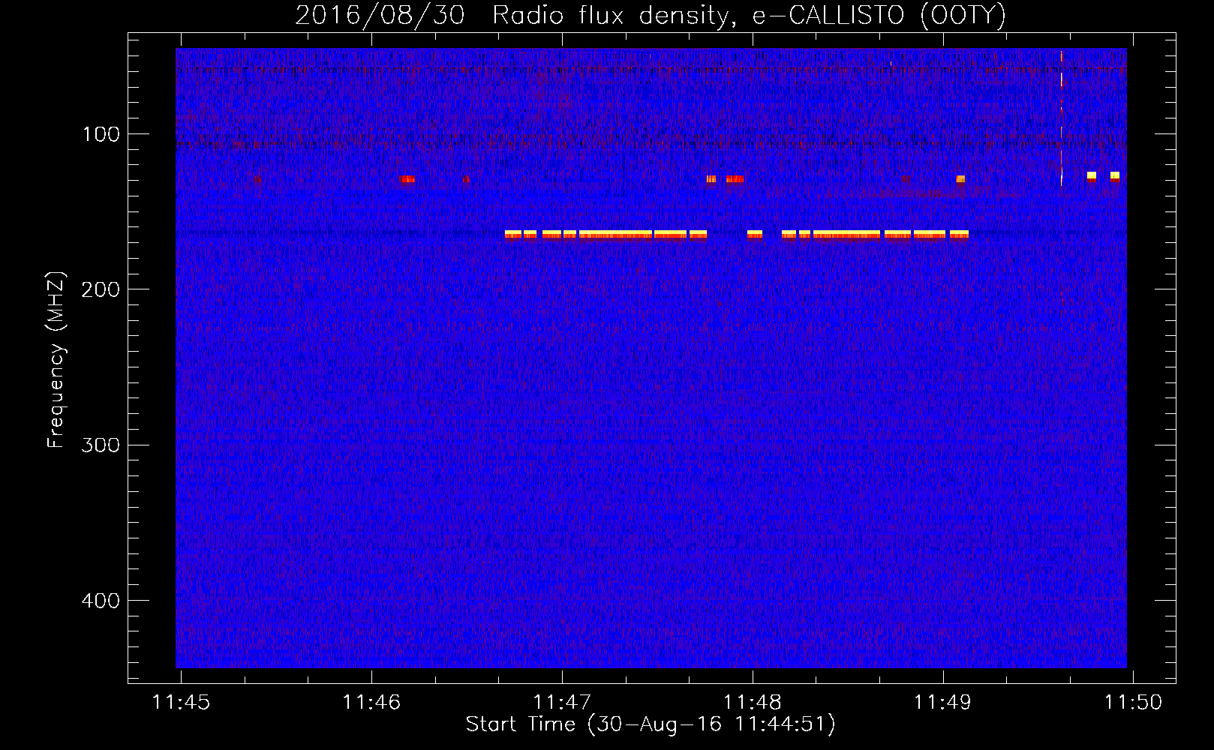Image resolution: width=1214 pixels, height=750 pixels.
Task: Click the 'Frequency (MHZ)' axis label
Action: pyautogui.click(x=56, y=360)
